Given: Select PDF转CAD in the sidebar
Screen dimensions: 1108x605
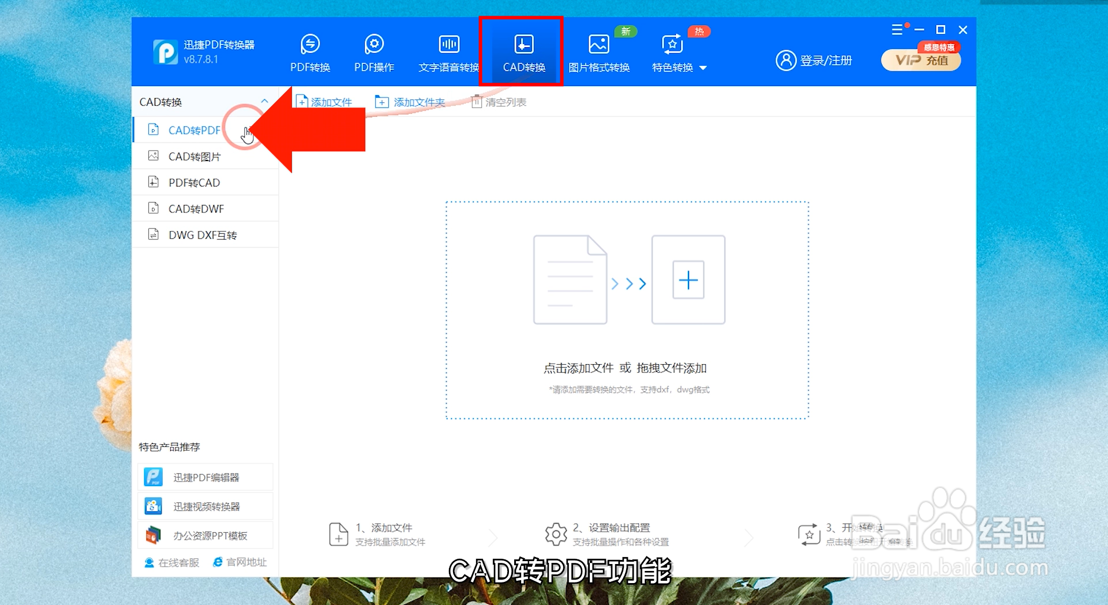Looking at the screenshot, I should pyautogui.click(x=205, y=182).
